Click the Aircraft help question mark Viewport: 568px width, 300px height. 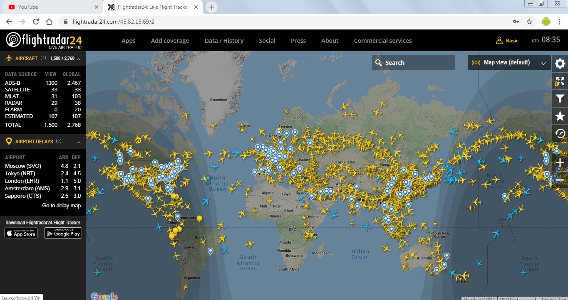tap(43, 58)
